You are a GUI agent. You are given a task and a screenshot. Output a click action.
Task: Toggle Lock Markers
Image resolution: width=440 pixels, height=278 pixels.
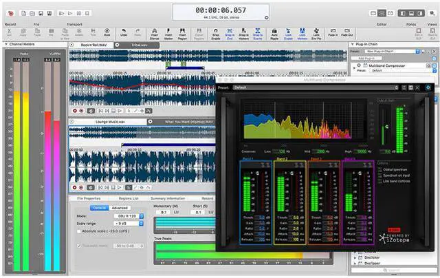[302, 34]
